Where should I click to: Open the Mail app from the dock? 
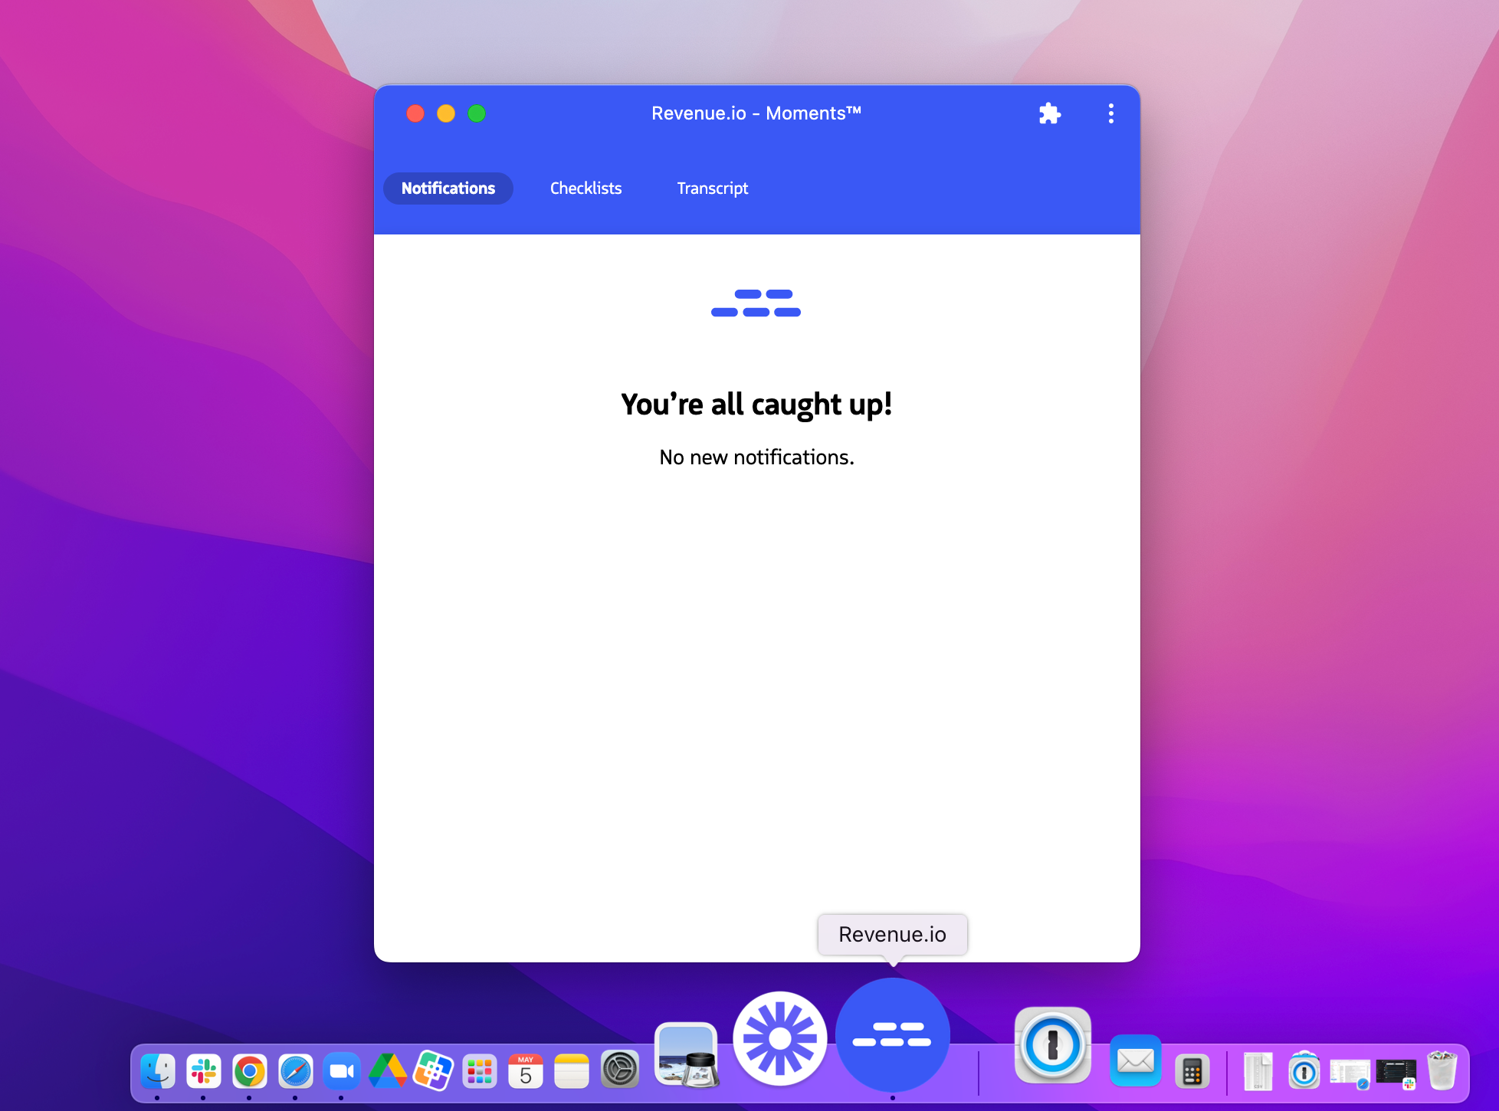coord(1136,1061)
